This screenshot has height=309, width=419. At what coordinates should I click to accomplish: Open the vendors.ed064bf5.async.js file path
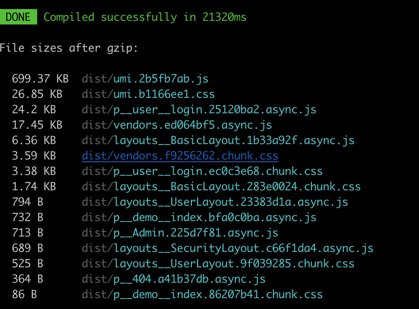pos(177,125)
